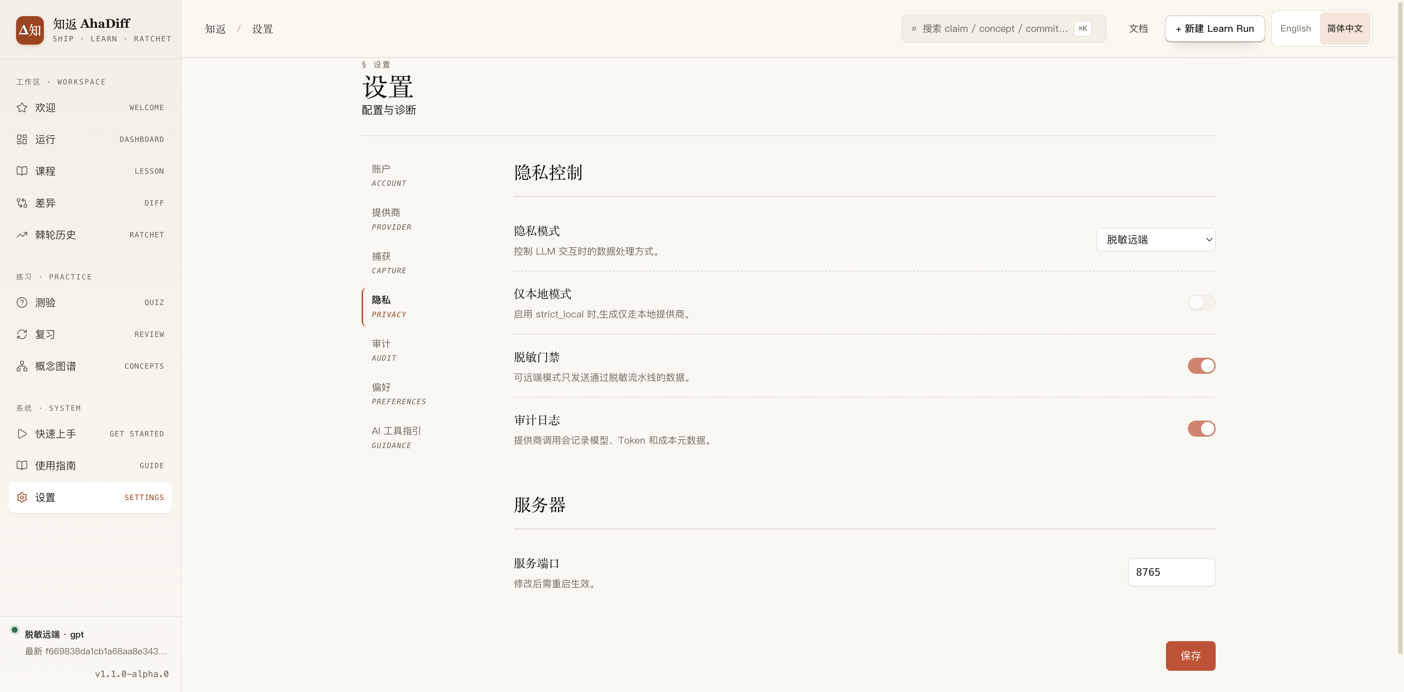Click the dashboard grid icon for 运行
Viewport: 1404px width, 692px height.
tap(22, 139)
